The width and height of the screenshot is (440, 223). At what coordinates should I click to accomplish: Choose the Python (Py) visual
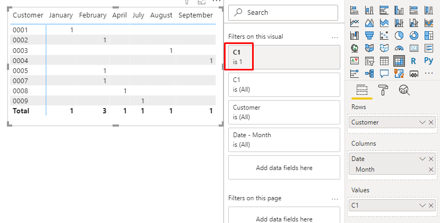[428, 61]
